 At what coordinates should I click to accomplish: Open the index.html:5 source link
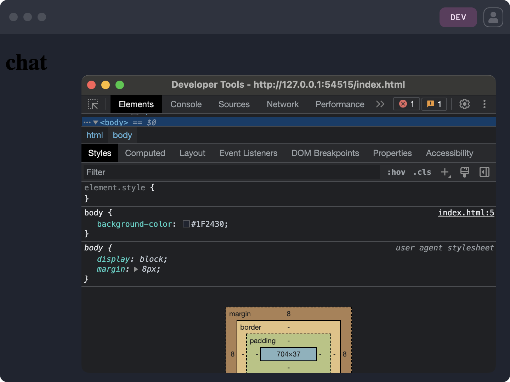click(466, 213)
